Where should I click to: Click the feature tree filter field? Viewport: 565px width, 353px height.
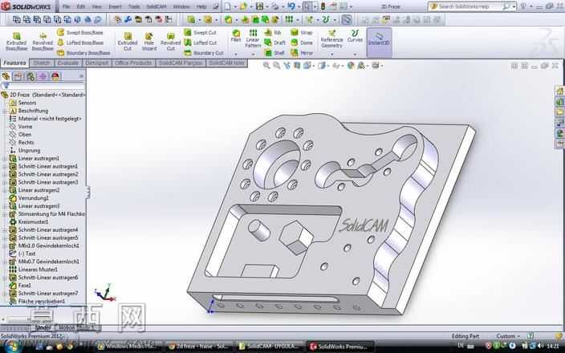[43, 86]
